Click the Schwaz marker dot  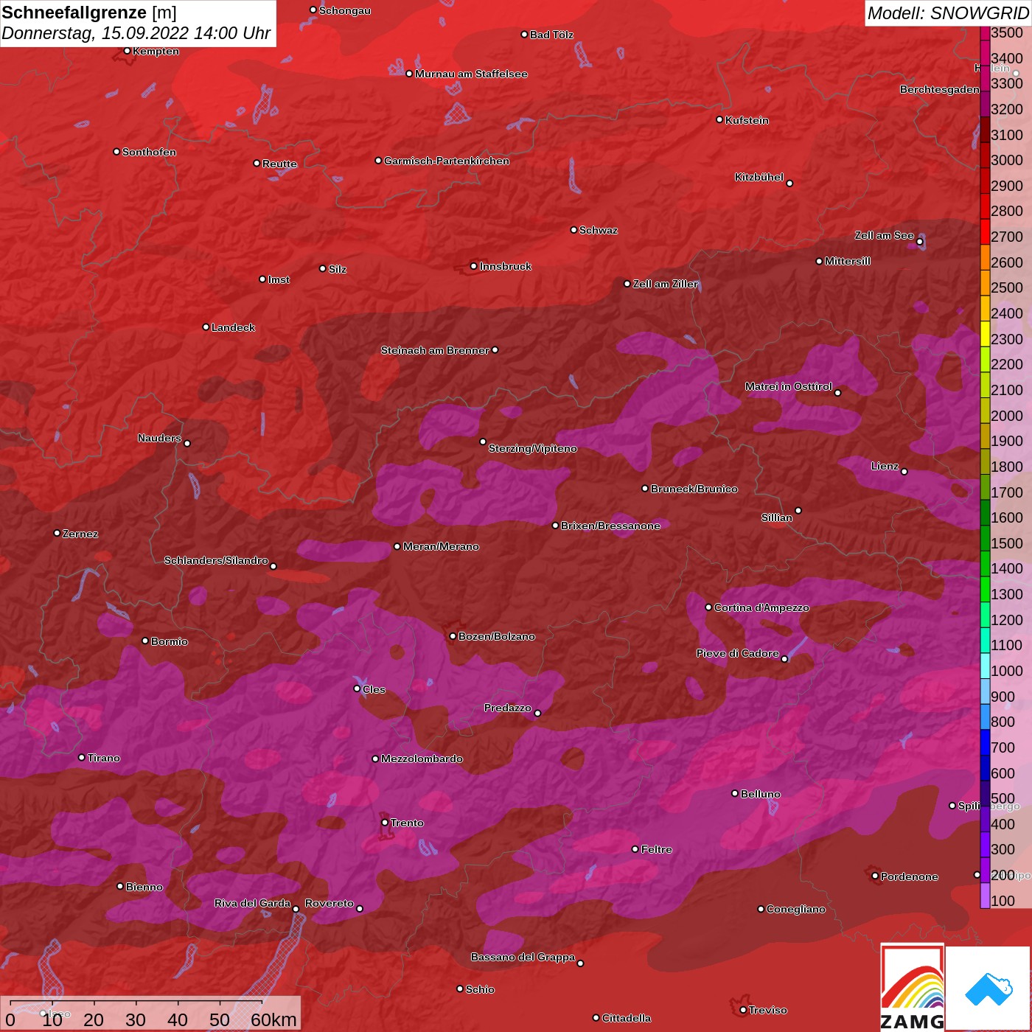click(x=573, y=230)
